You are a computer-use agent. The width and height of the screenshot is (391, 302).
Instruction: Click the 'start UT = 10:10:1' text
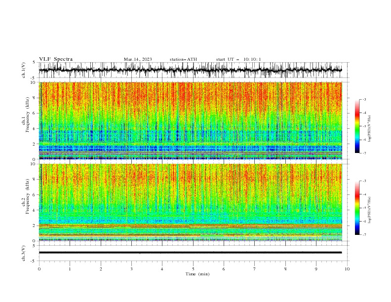[x=238, y=59]
